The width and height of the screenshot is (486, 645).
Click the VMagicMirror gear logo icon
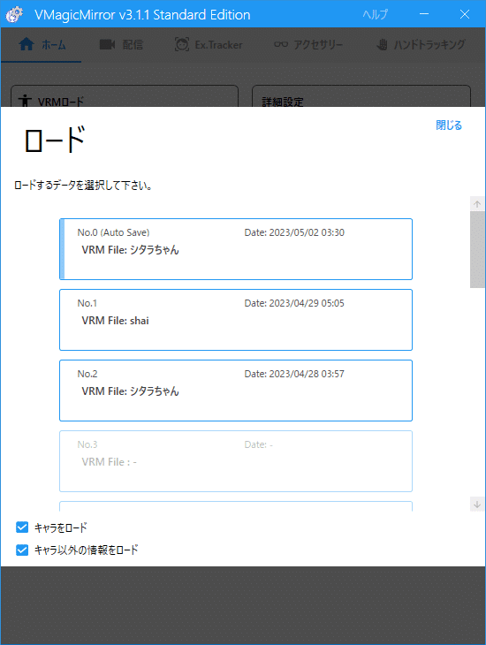[x=14, y=14]
